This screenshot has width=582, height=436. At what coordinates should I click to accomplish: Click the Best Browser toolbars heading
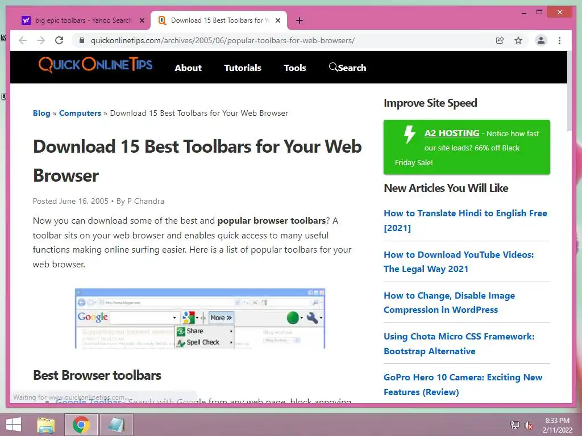point(97,375)
